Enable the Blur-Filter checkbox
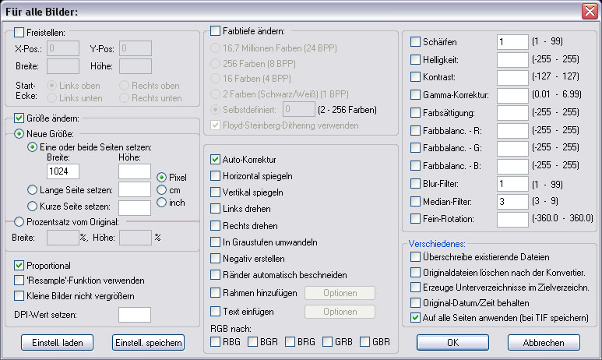This screenshot has width=602, height=360. (415, 184)
